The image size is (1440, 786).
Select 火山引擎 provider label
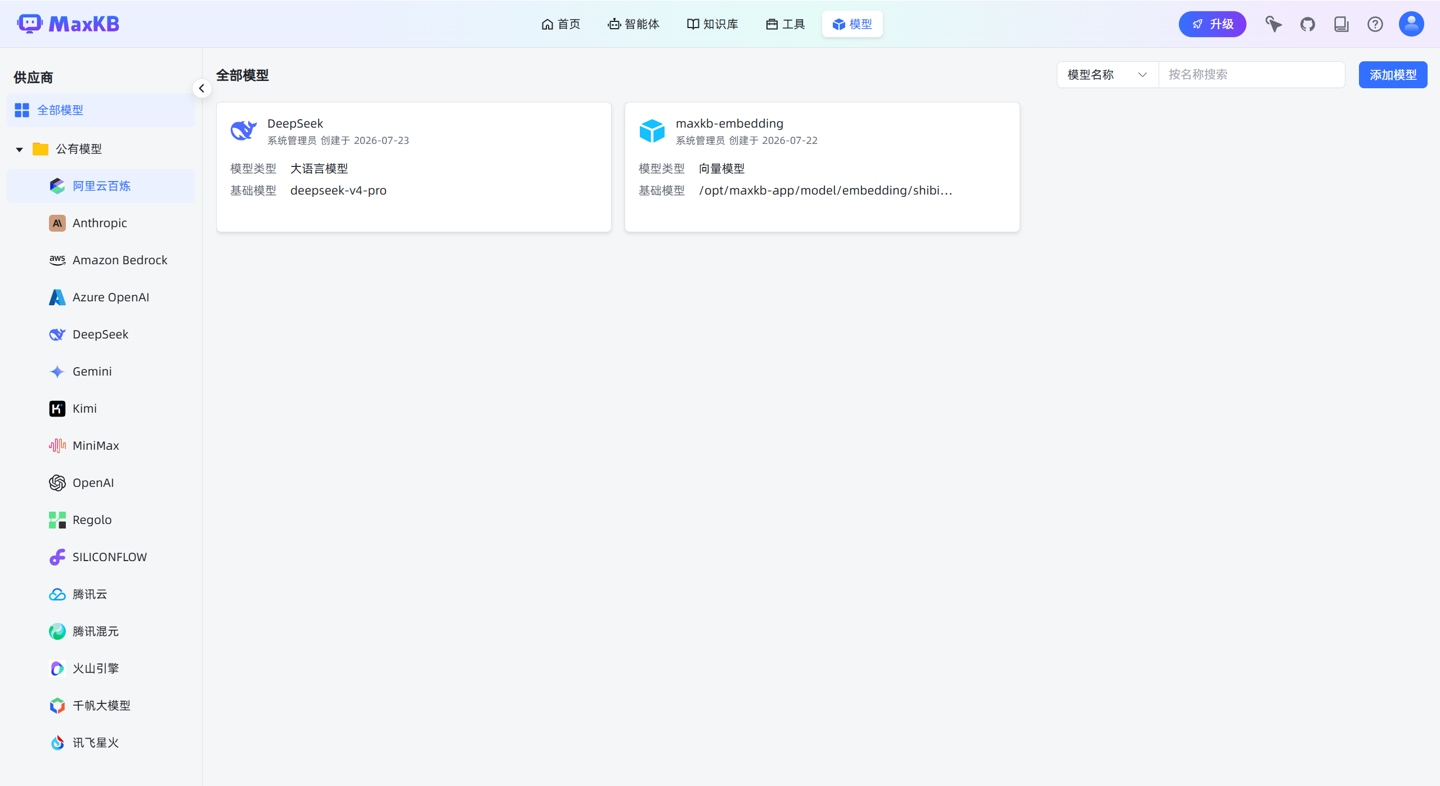(96, 668)
